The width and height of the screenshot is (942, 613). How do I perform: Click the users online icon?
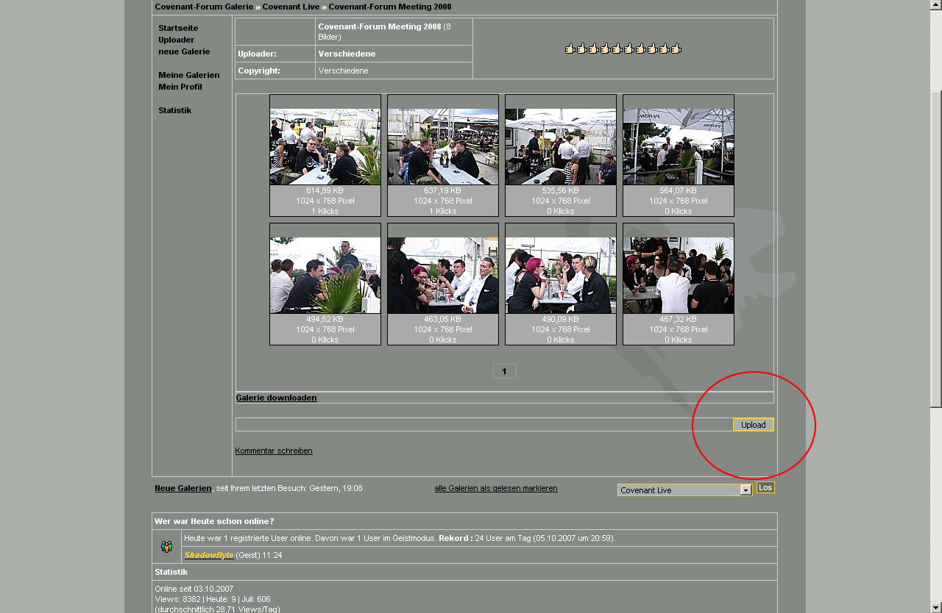(166, 547)
